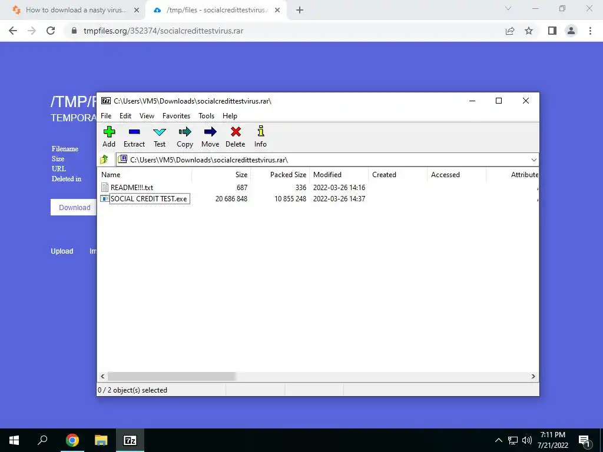Screen dimensions: 603x452
Task: Sort by the Modified column header
Action: (339, 174)
